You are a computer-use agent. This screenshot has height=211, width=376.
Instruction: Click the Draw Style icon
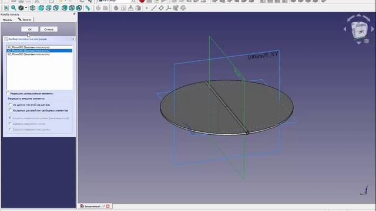point(21,8)
